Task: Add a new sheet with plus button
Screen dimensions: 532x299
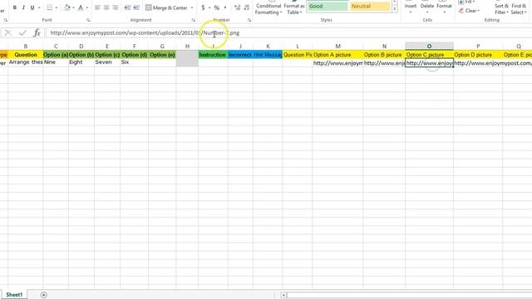Action: coord(43,295)
